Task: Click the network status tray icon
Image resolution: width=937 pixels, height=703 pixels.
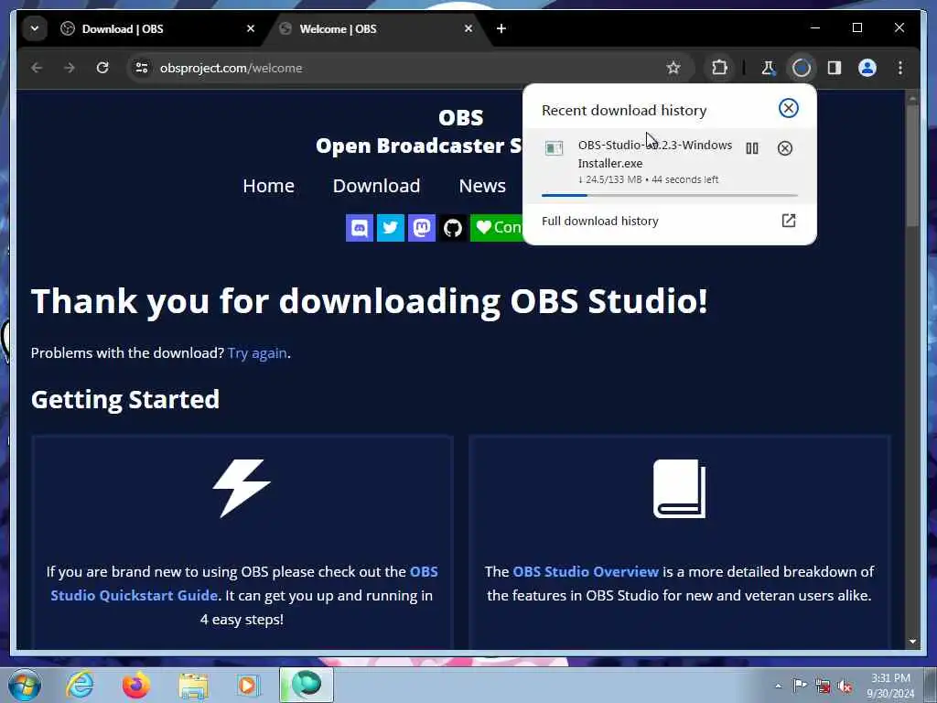Action: click(x=823, y=686)
